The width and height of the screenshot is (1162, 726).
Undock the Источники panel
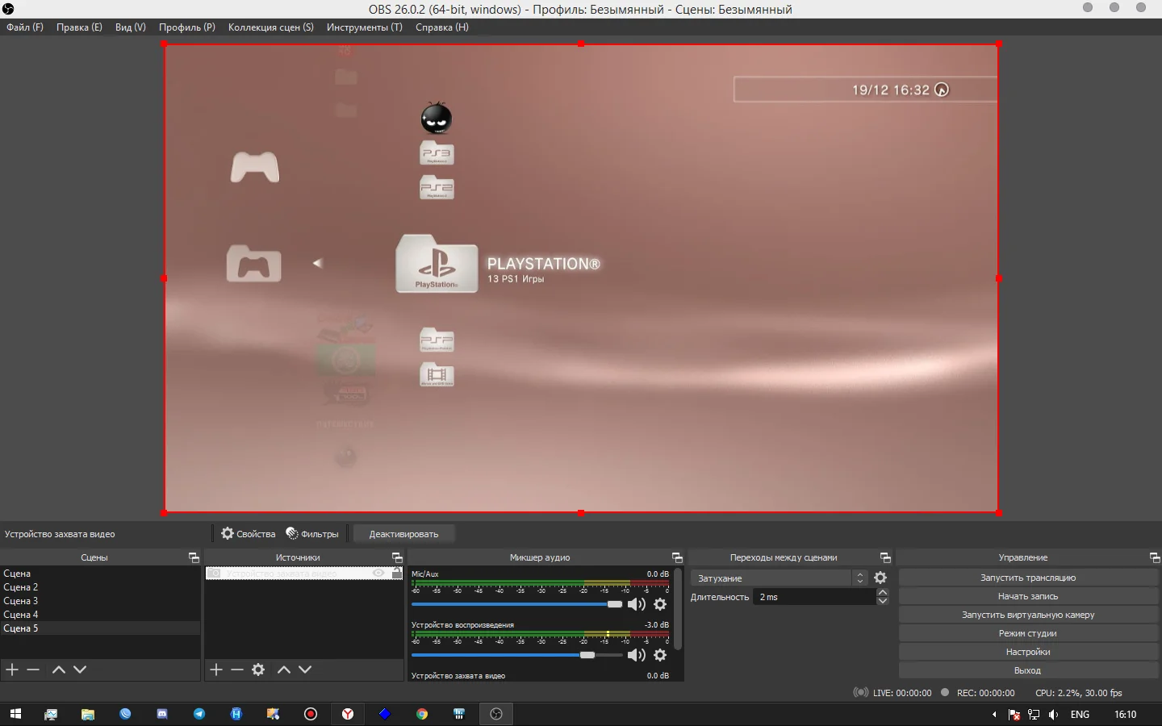click(x=397, y=557)
